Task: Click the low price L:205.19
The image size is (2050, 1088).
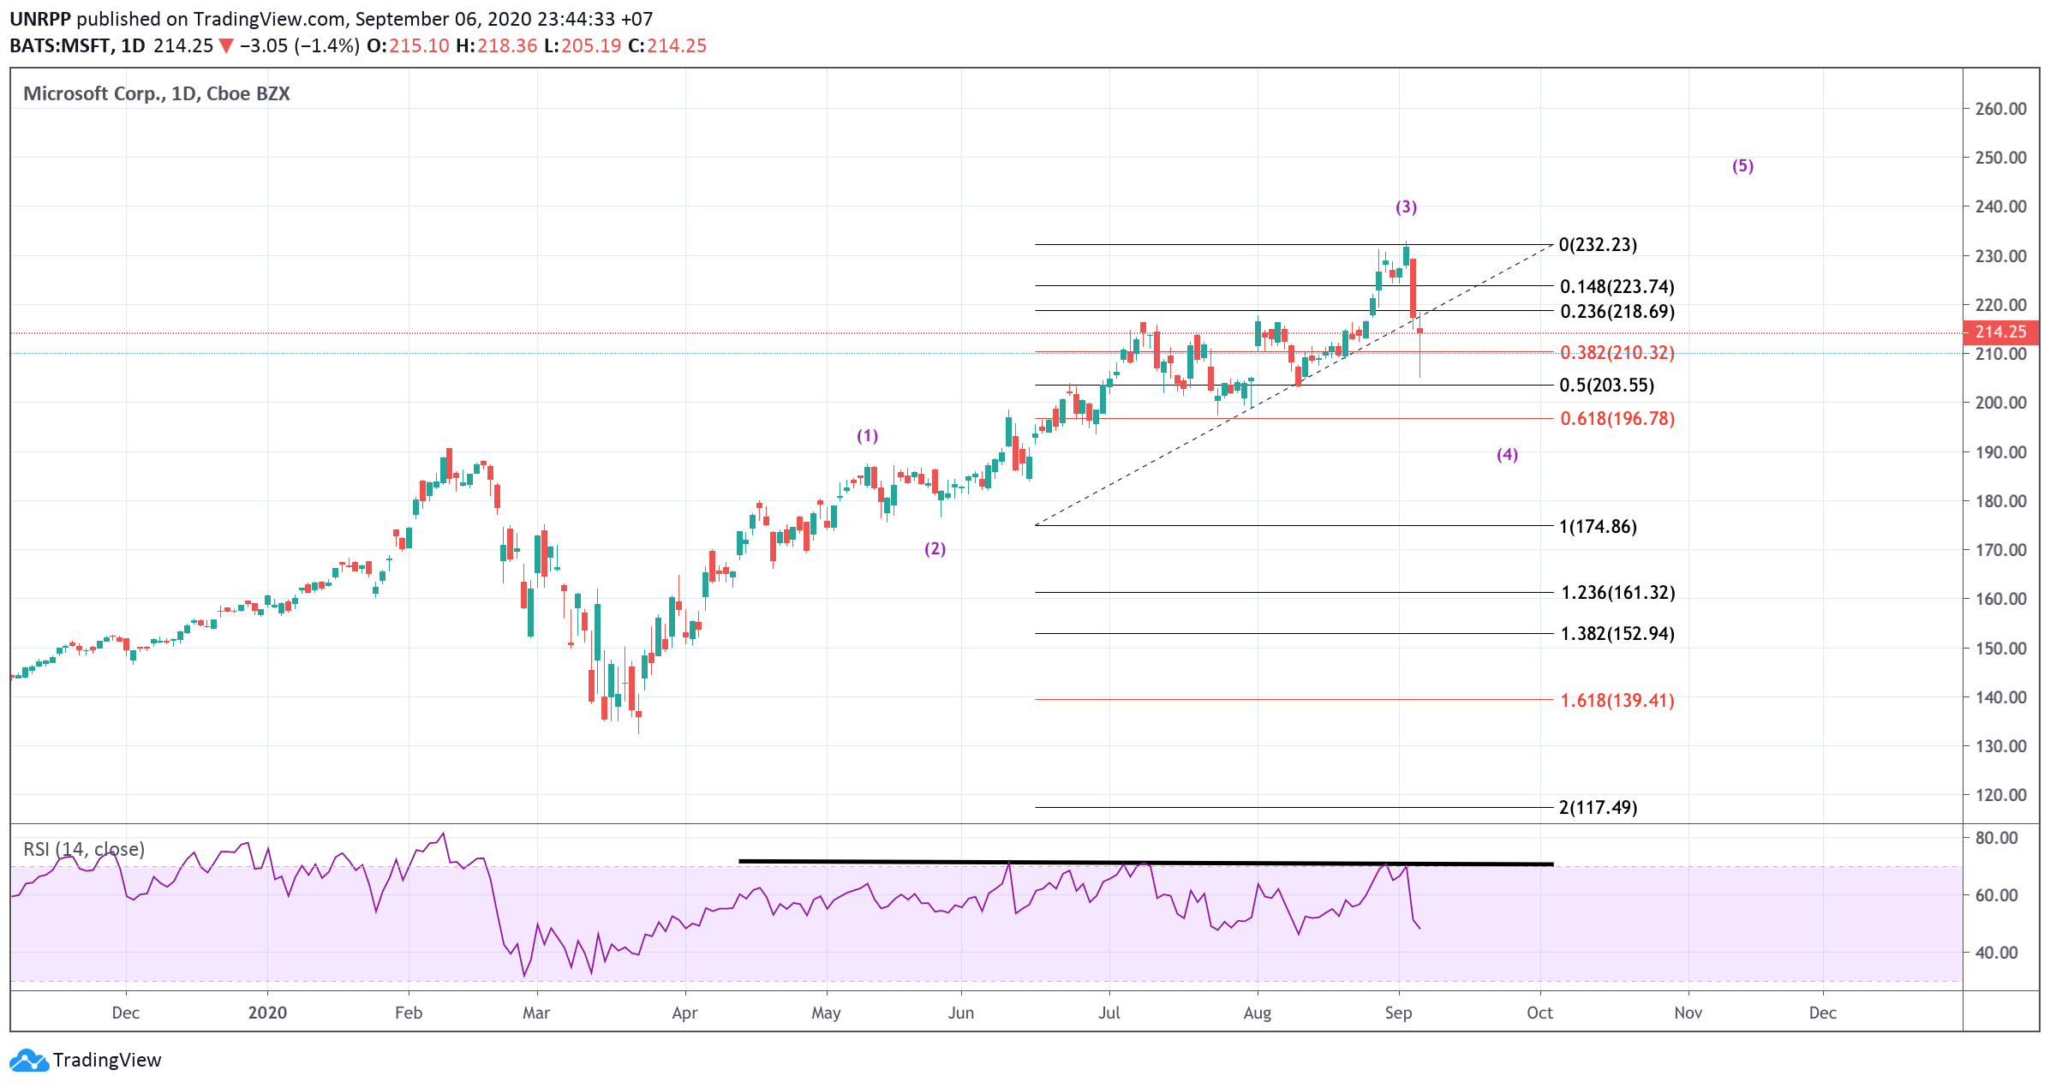Action: click(x=583, y=45)
